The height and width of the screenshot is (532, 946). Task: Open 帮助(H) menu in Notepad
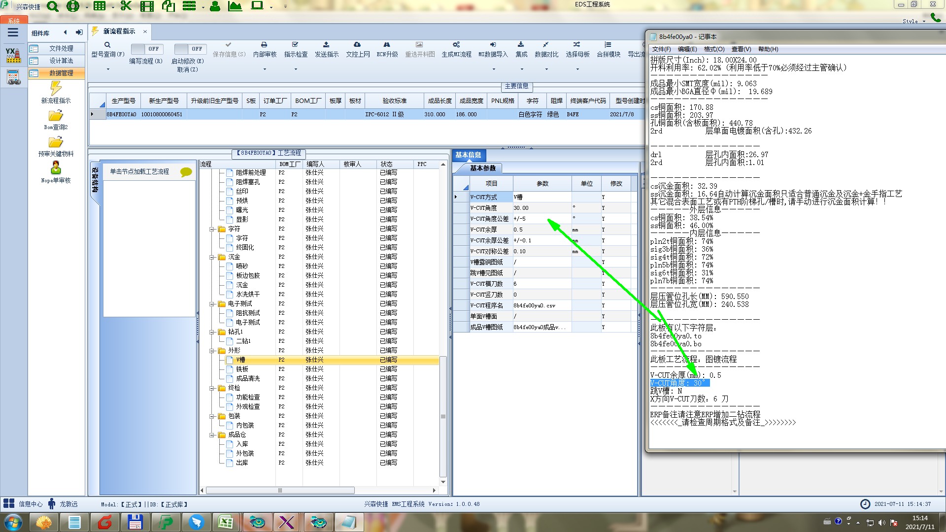(768, 49)
